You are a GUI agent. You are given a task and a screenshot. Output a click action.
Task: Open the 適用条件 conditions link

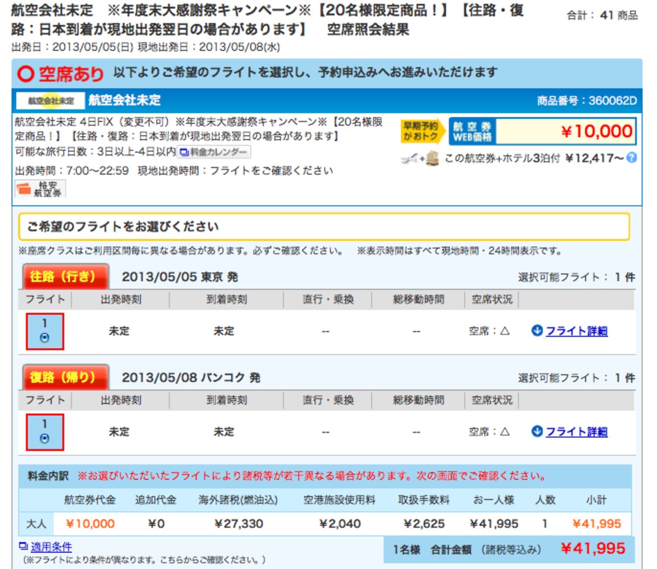pyautogui.click(x=51, y=547)
